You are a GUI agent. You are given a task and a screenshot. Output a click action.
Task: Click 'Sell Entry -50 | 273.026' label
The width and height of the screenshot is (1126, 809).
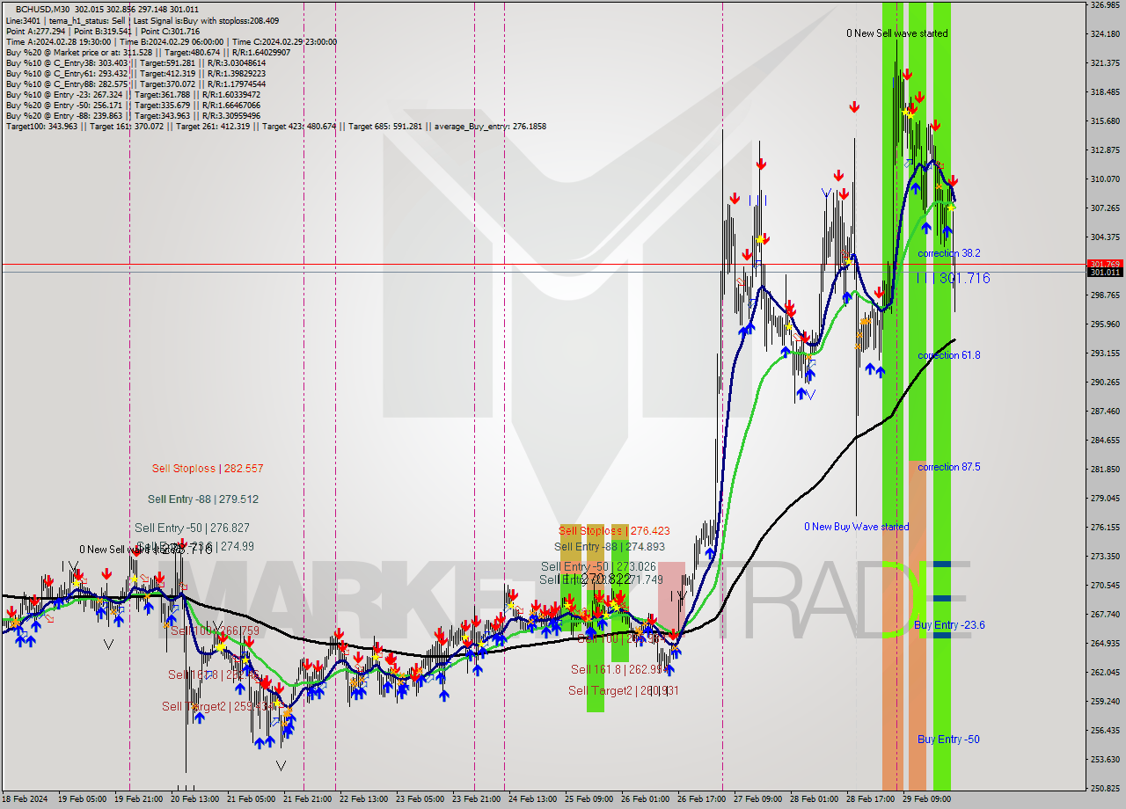tap(598, 566)
